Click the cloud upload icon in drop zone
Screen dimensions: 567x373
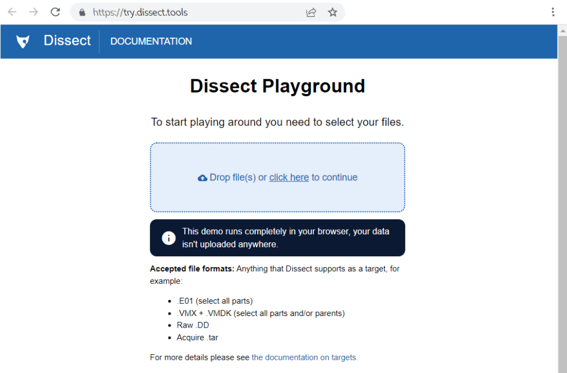click(x=203, y=177)
